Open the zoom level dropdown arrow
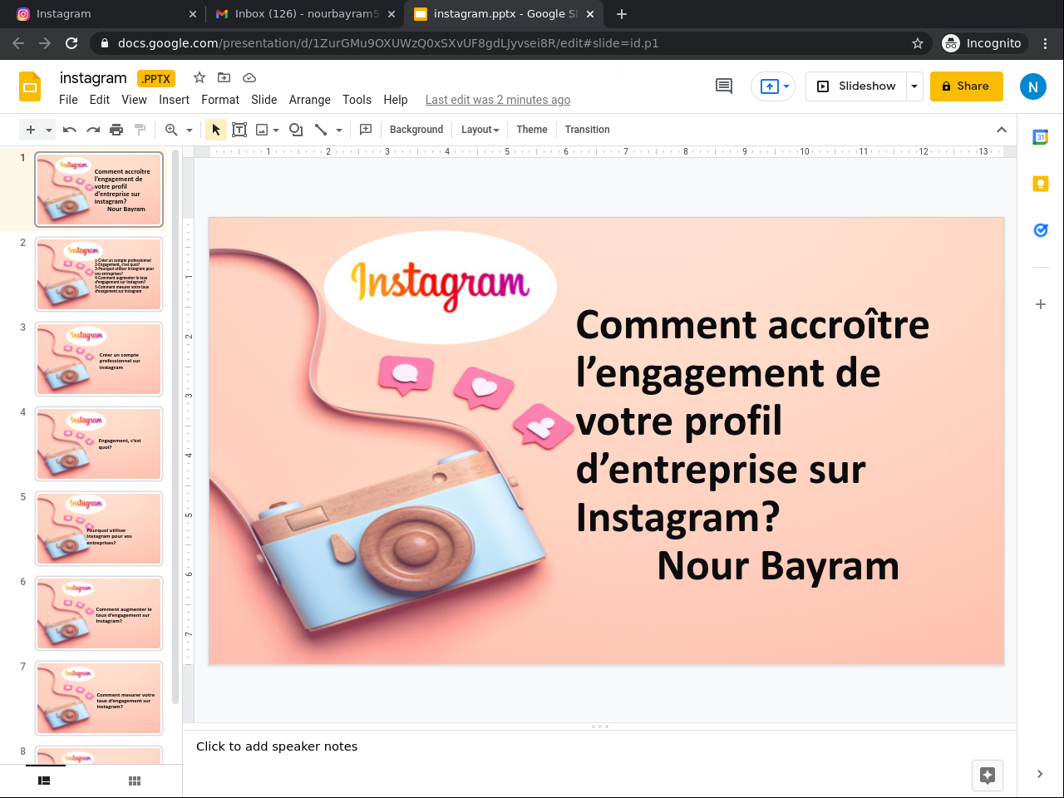The image size is (1064, 798). [x=190, y=130]
